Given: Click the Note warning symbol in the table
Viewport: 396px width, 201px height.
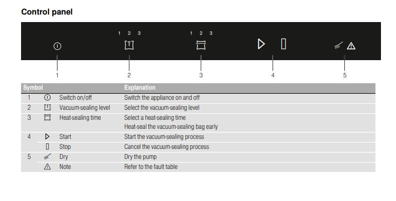Looking at the screenshot, I should [x=48, y=167].
